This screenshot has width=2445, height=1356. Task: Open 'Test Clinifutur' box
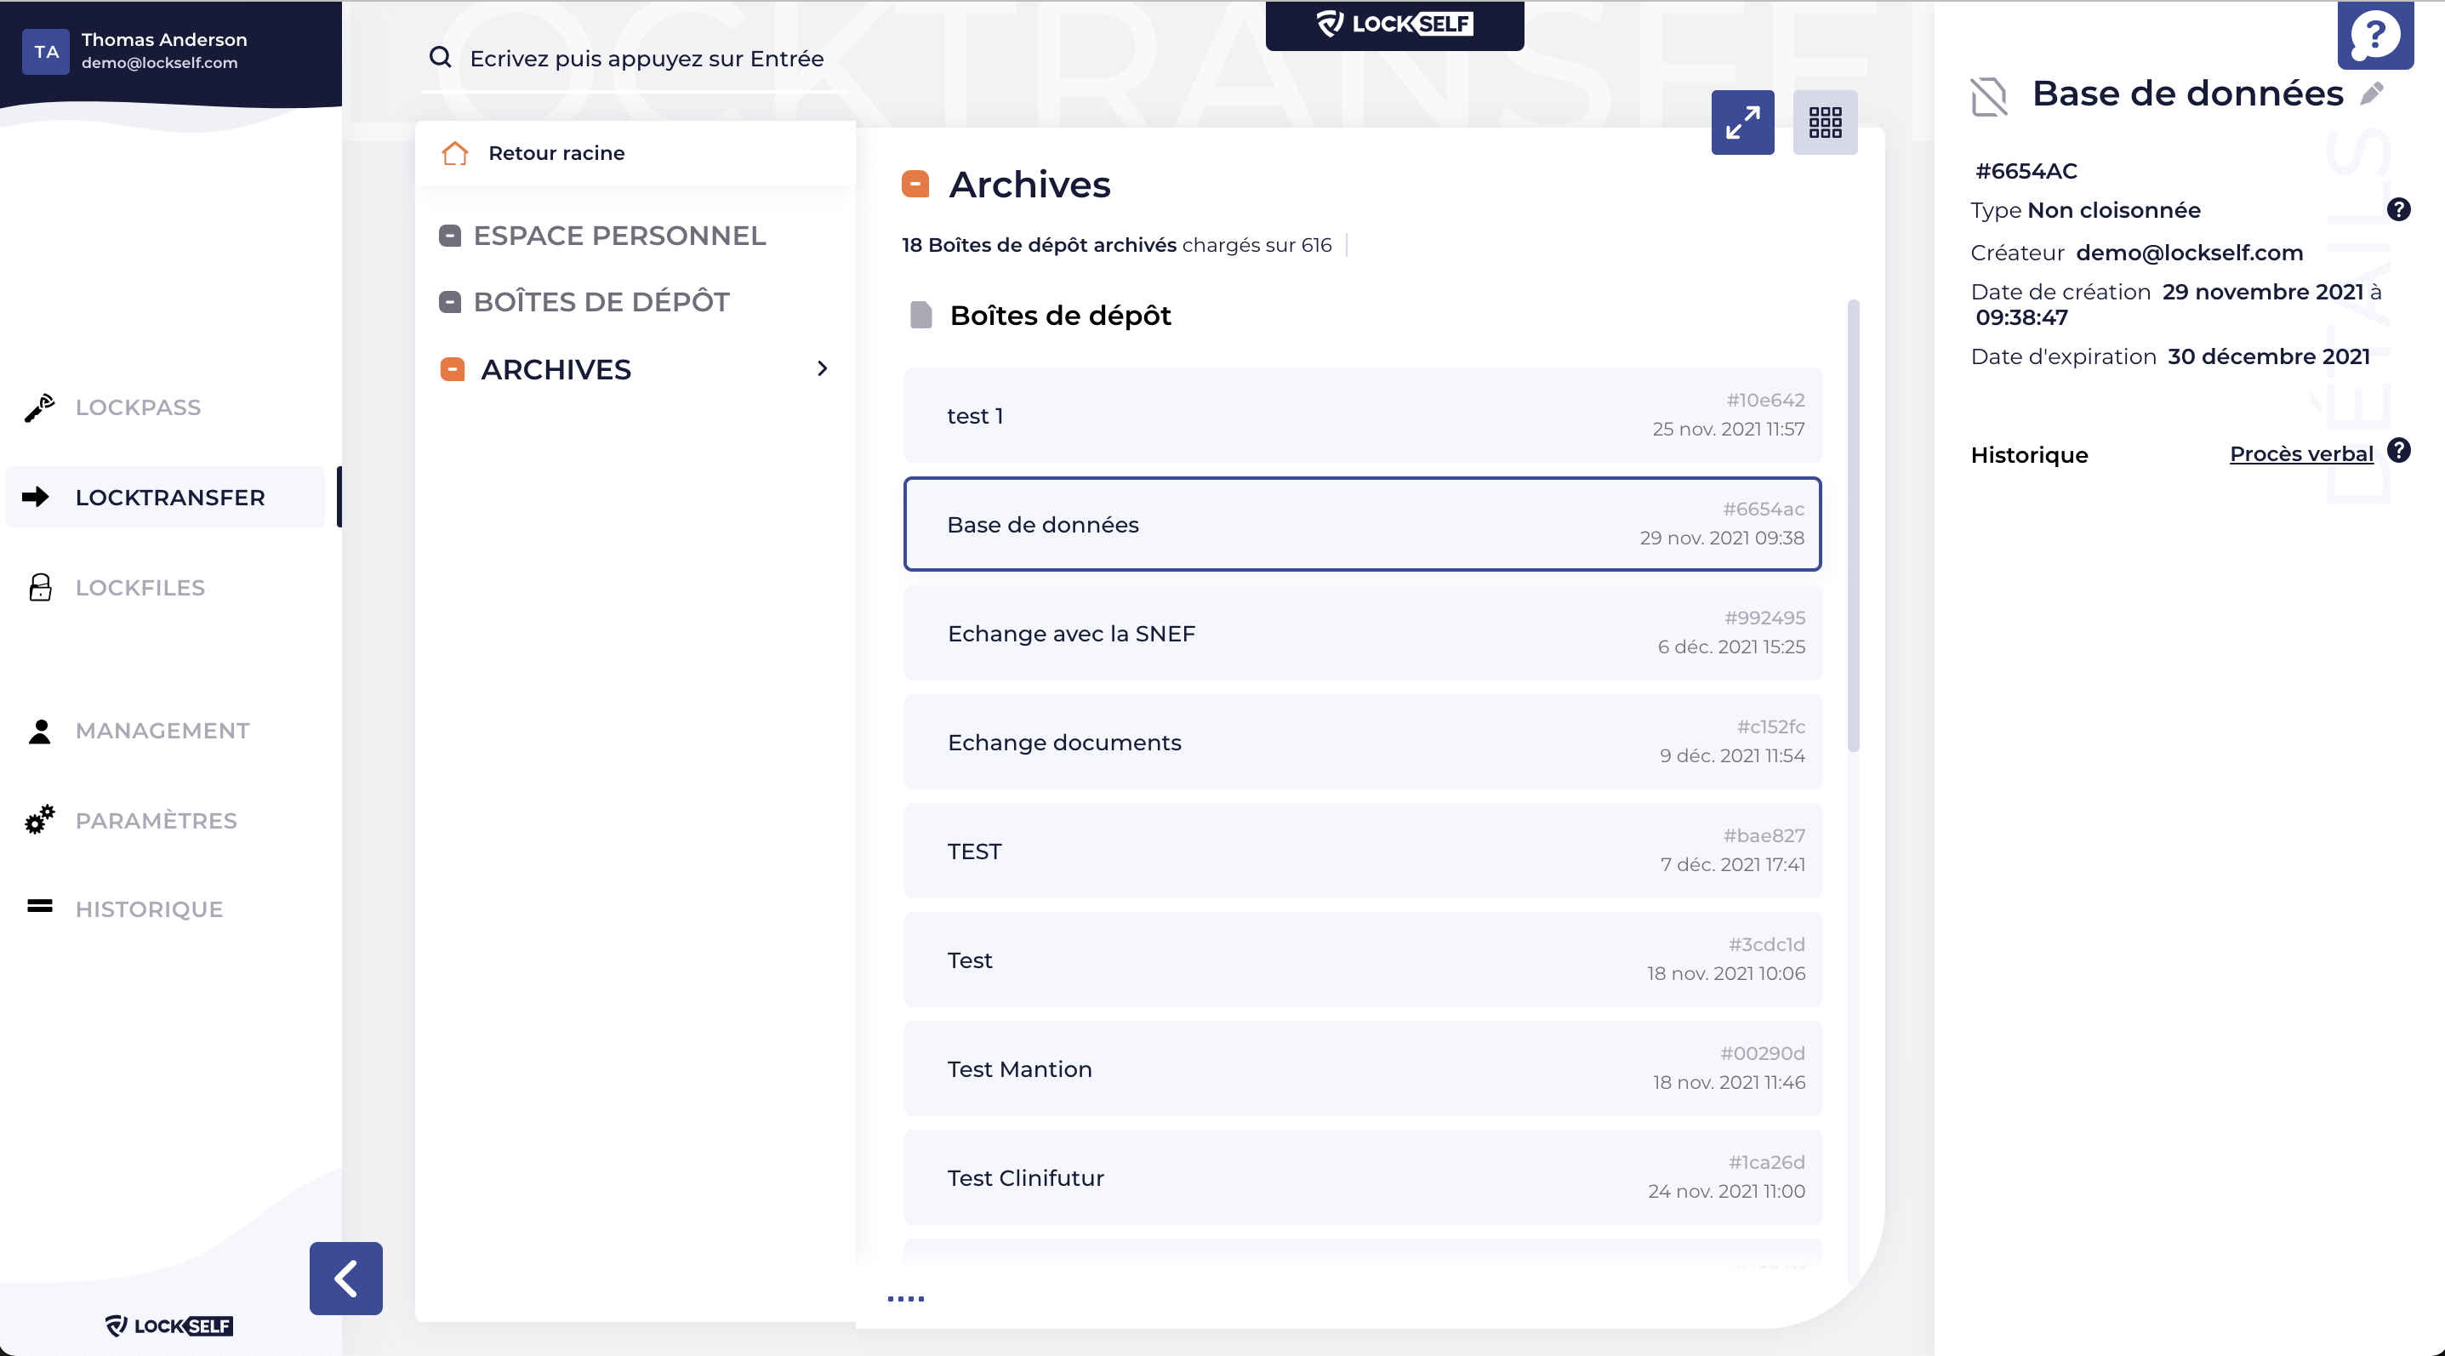1362,1177
